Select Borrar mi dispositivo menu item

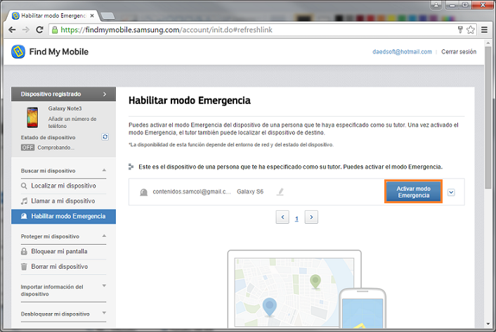coord(63,267)
